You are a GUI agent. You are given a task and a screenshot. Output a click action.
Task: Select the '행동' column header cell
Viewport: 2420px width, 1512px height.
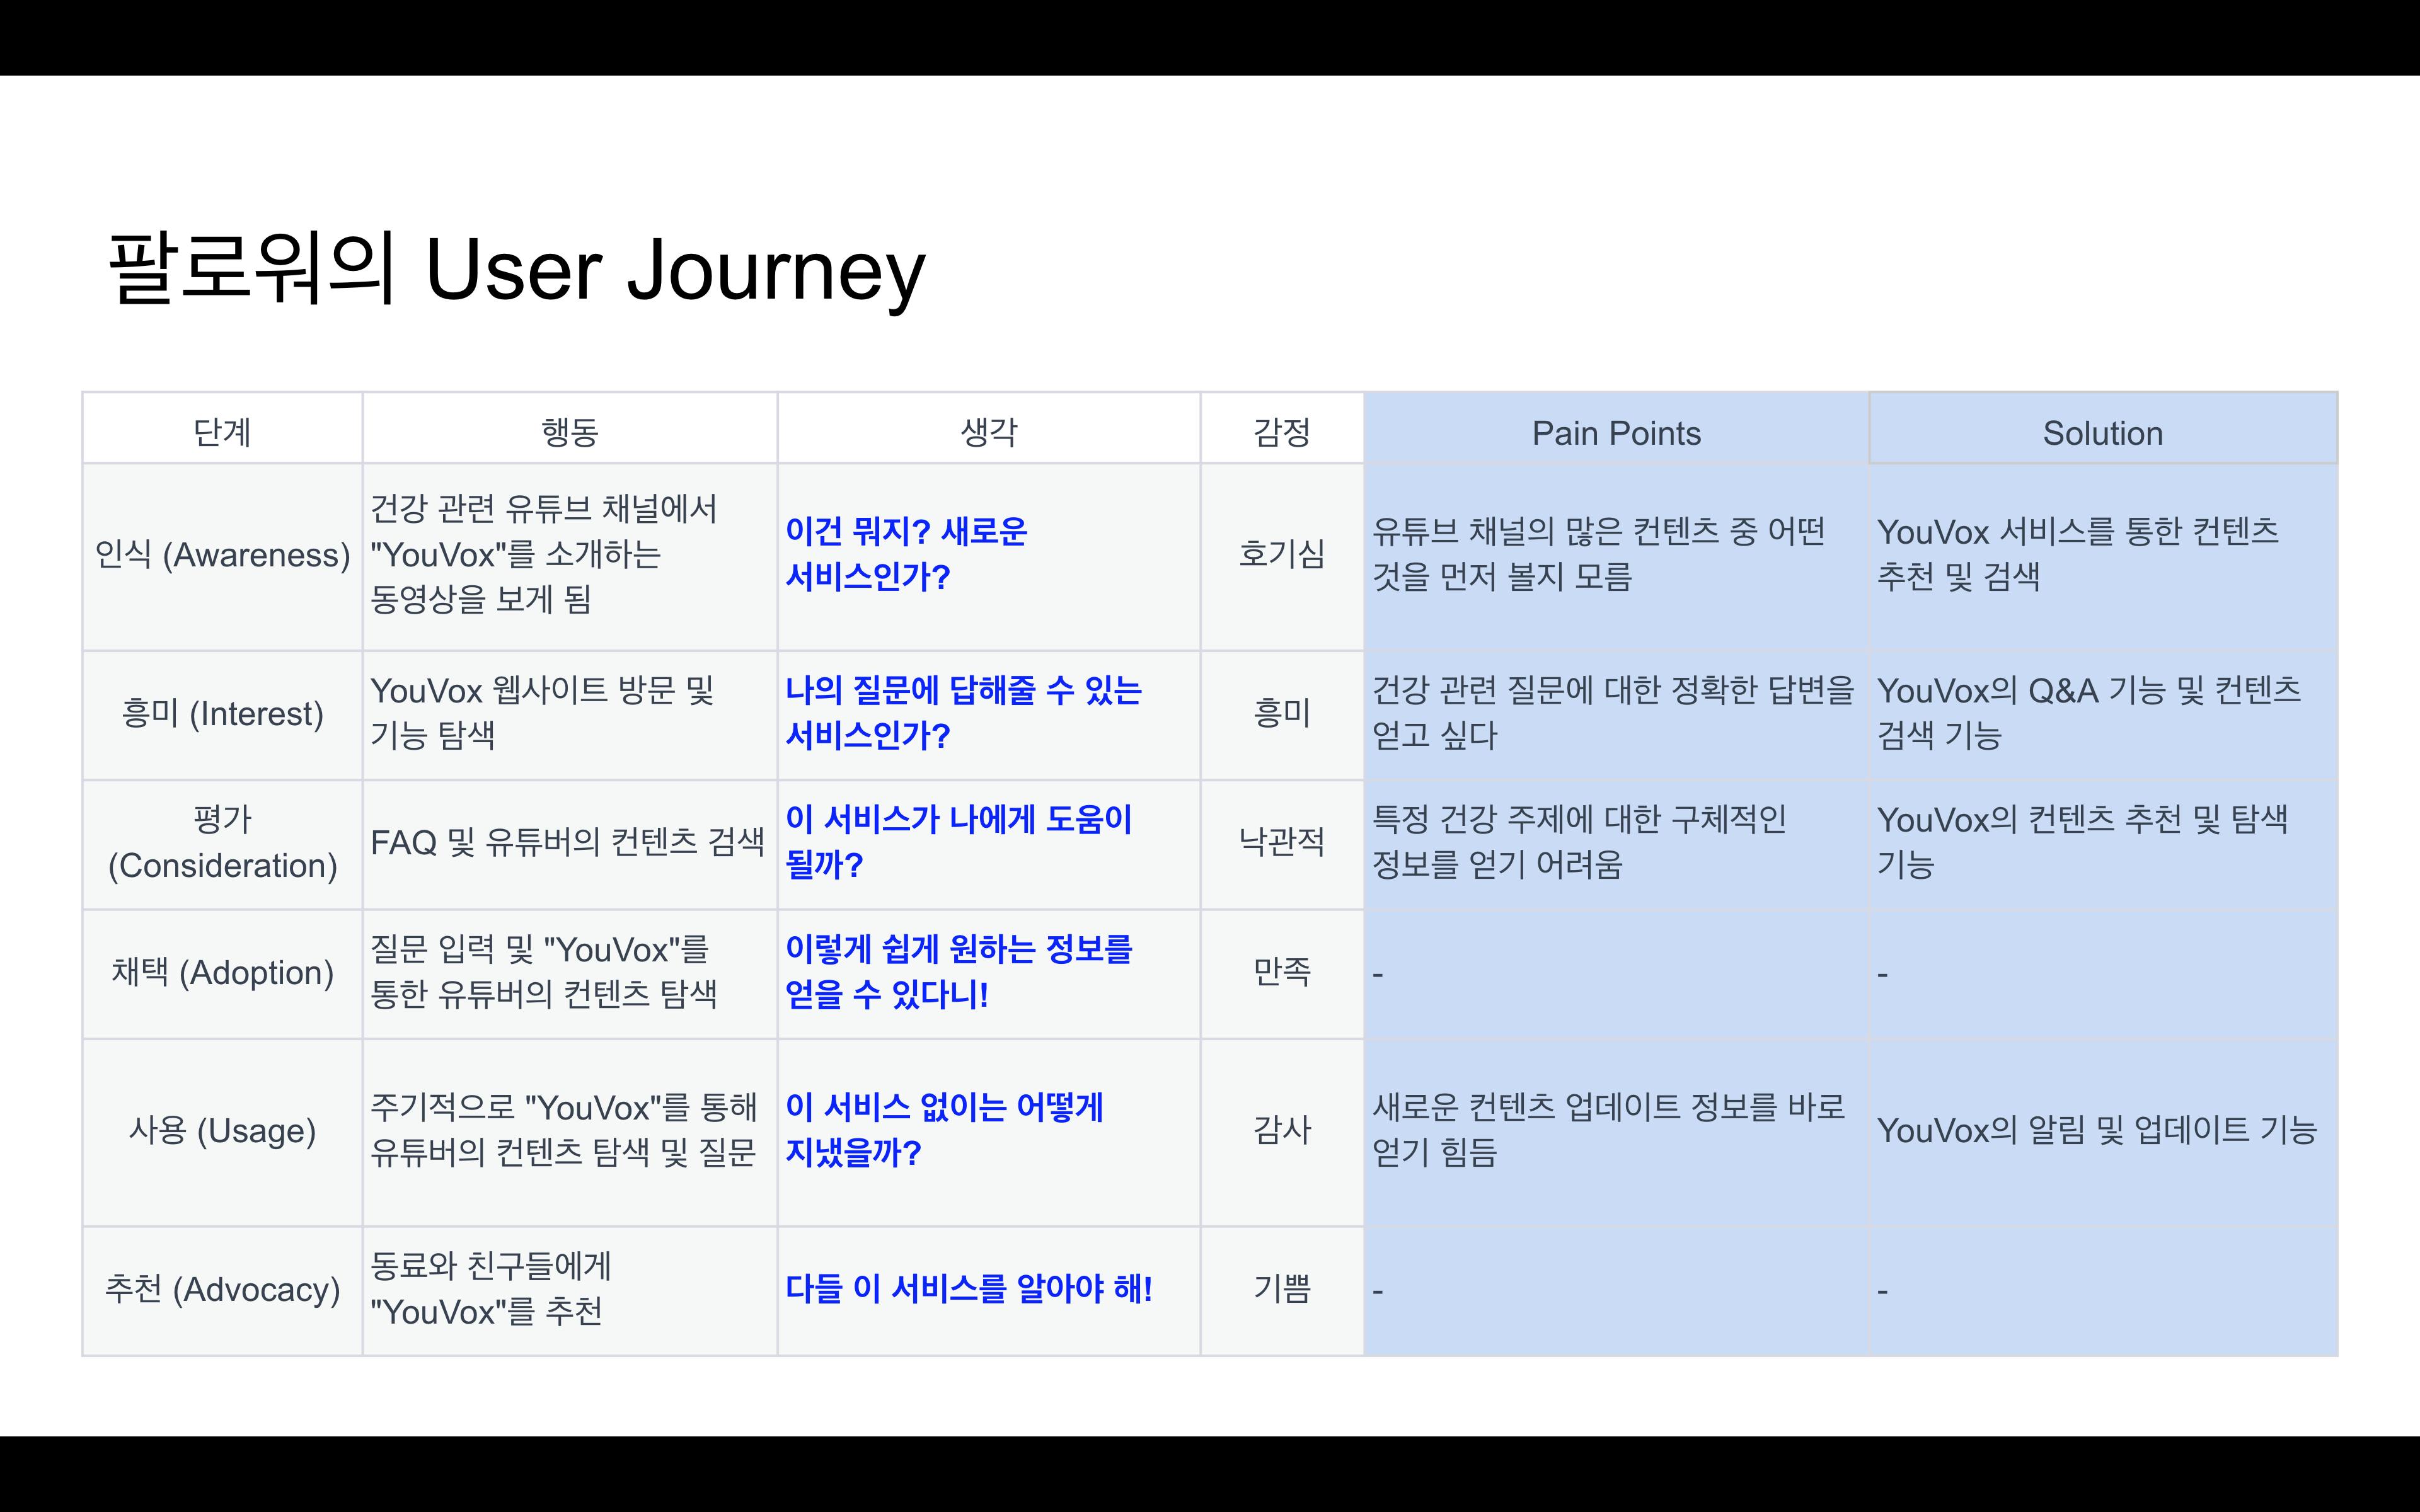point(570,429)
